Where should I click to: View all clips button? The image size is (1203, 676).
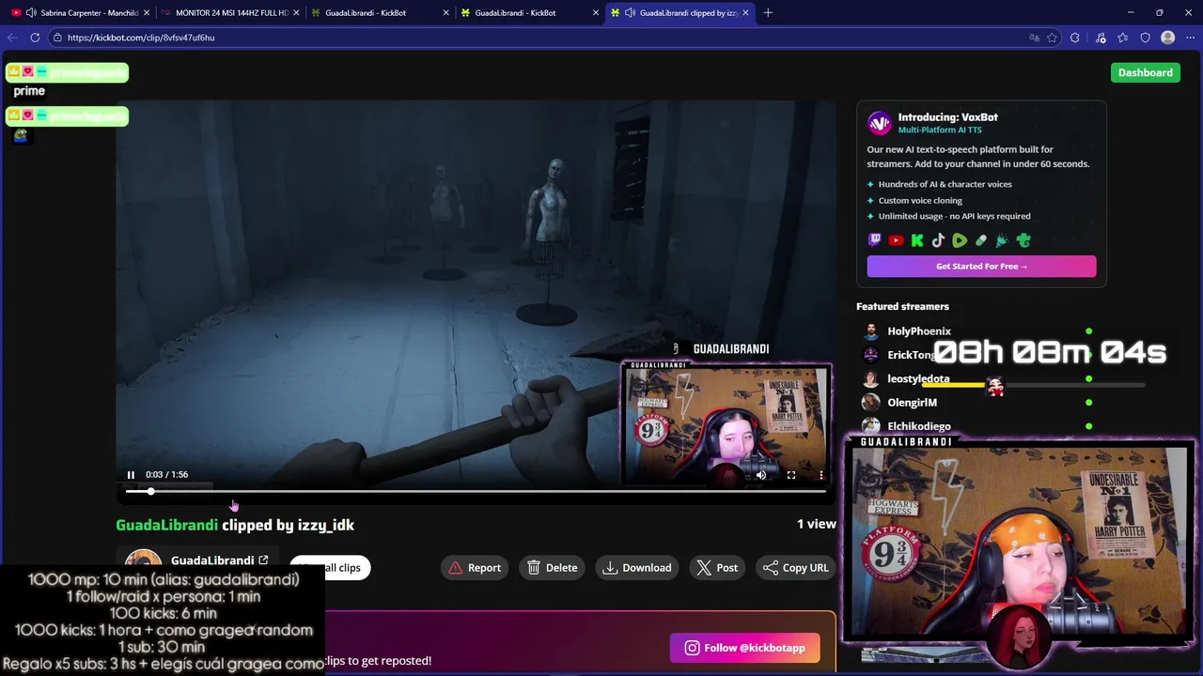pos(330,567)
